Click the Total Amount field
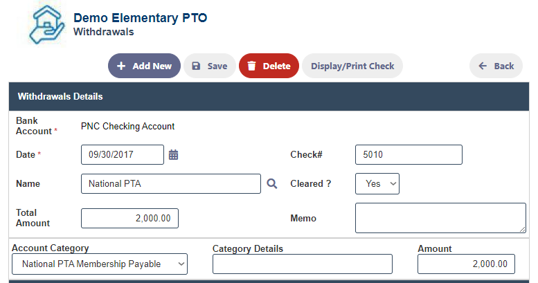The image size is (538, 283). pyautogui.click(x=129, y=218)
